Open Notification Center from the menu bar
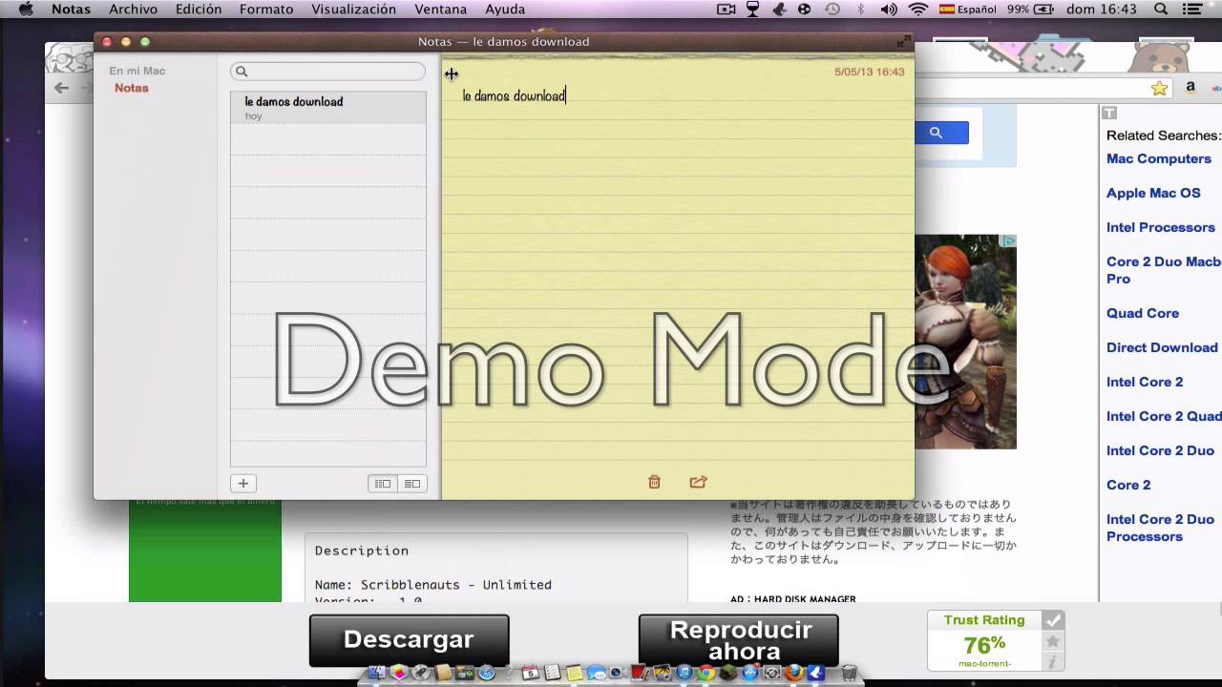1222x687 pixels. [1193, 10]
